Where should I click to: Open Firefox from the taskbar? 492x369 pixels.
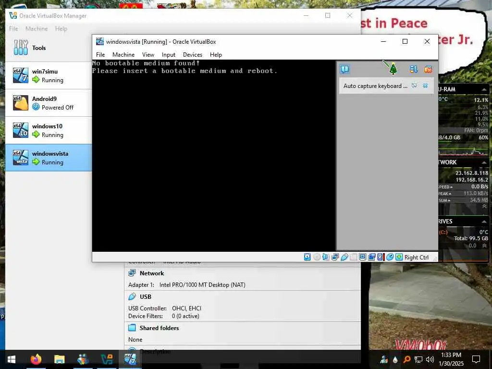click(36, 359)
